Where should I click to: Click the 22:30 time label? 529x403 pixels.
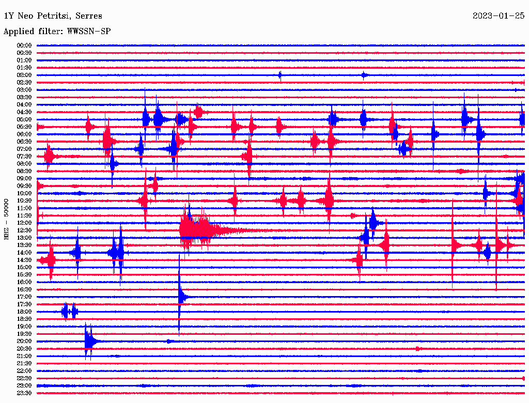click(24, 379)
